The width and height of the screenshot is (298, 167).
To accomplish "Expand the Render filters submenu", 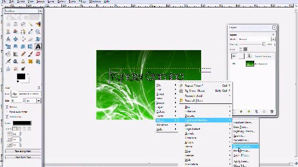I will tap(205, 155).
